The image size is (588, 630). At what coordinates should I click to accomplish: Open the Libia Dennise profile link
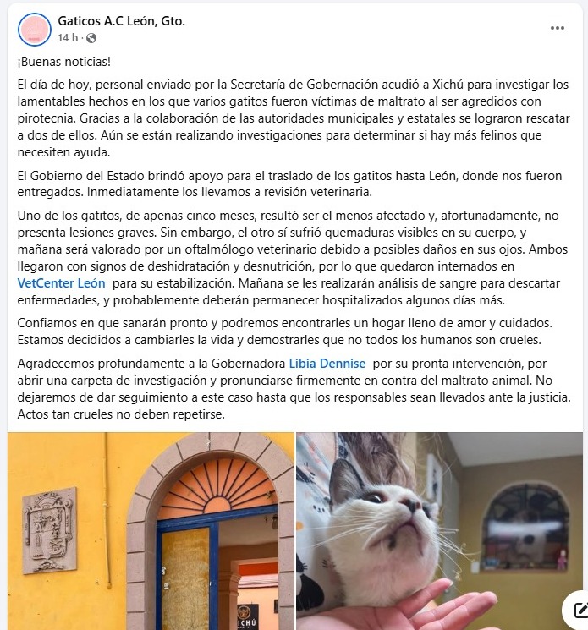(327, 364)
